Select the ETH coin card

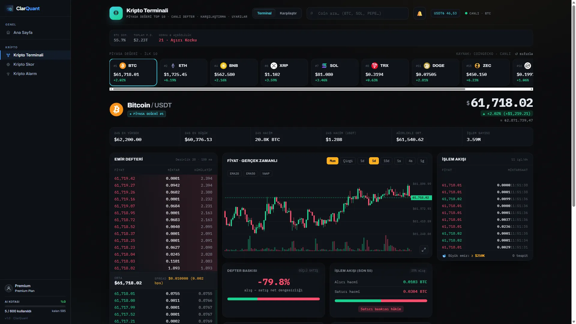coord(184,72)
